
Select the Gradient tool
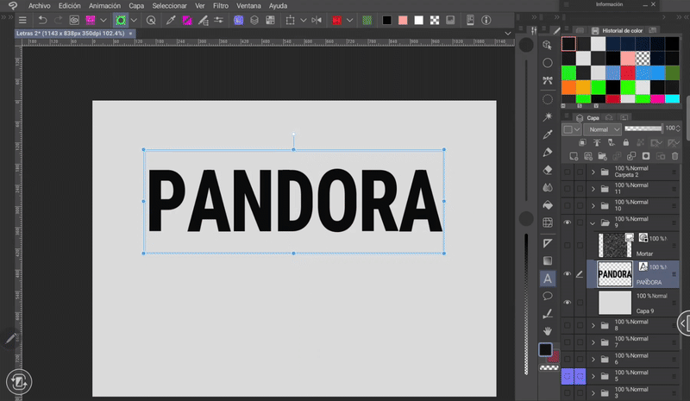coord(547,260)
